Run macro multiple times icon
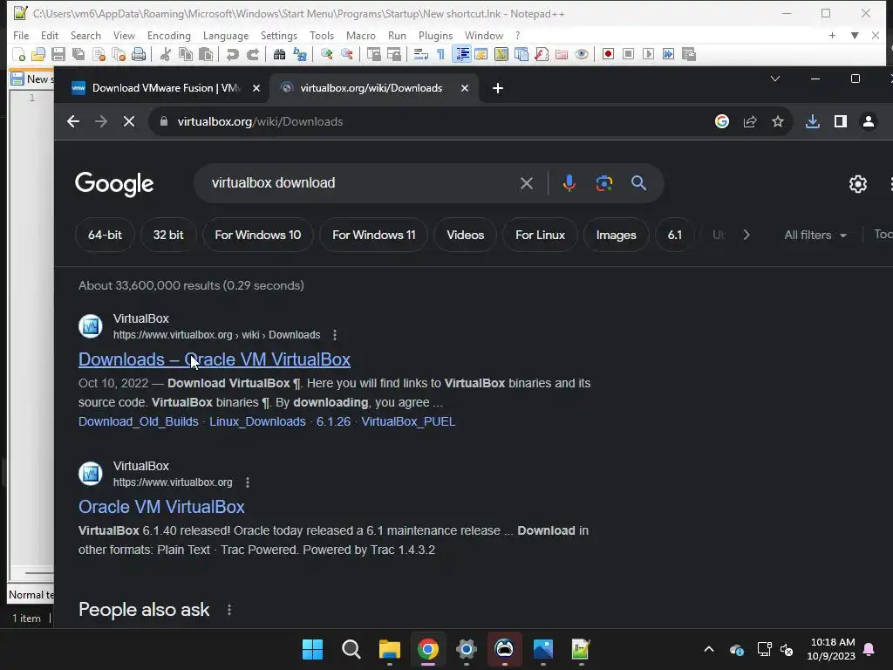893x670 pixels. pyautogui.click(x=669, y=54)
